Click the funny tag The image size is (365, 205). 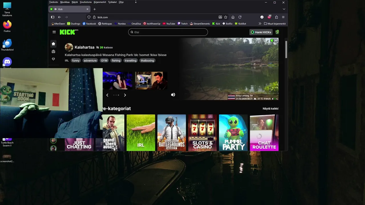[76, 60]
